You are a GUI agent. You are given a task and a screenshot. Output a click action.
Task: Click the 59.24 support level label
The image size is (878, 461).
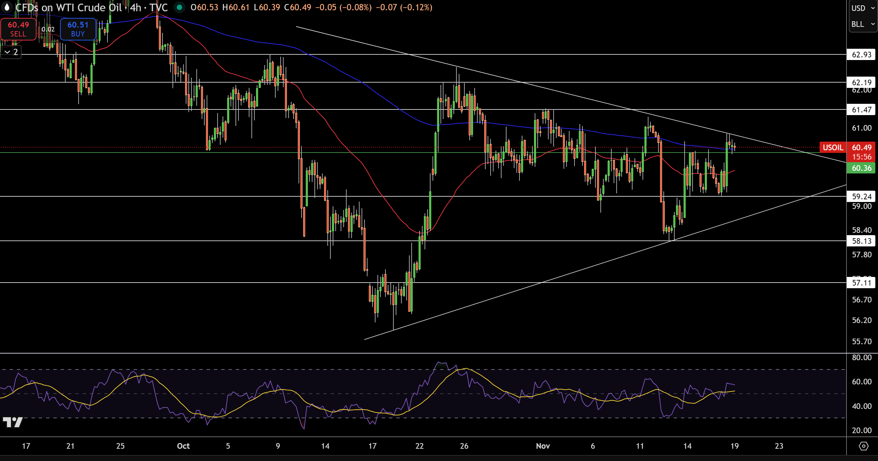[x=861, y=197]
